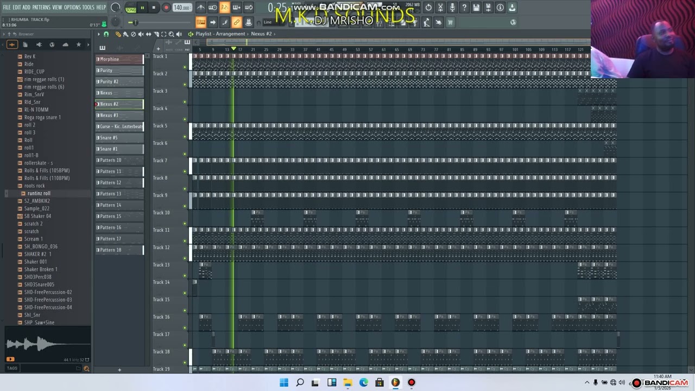This screenshot has height=391, width=695.
Task: Toggle overdub (blend) recording
Action: [x=237, y=8]
